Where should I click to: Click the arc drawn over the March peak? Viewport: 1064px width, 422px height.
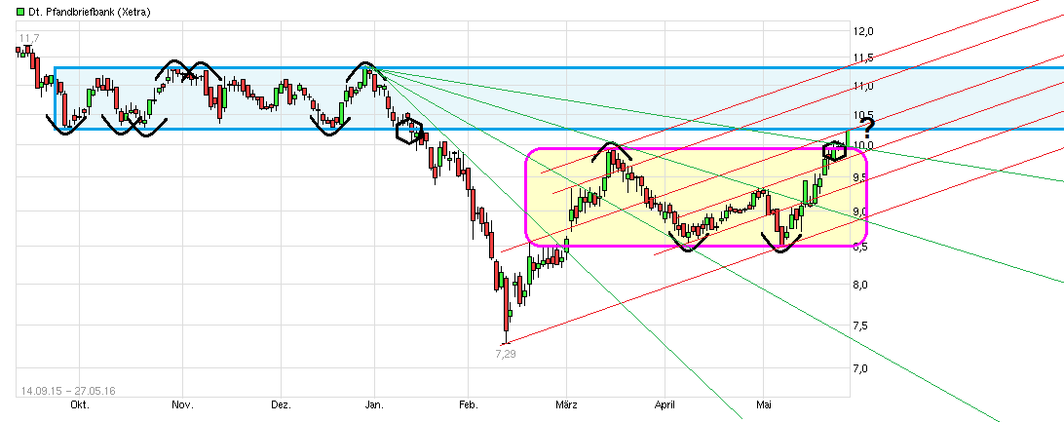pyautogui.click(x=610, y=149)
